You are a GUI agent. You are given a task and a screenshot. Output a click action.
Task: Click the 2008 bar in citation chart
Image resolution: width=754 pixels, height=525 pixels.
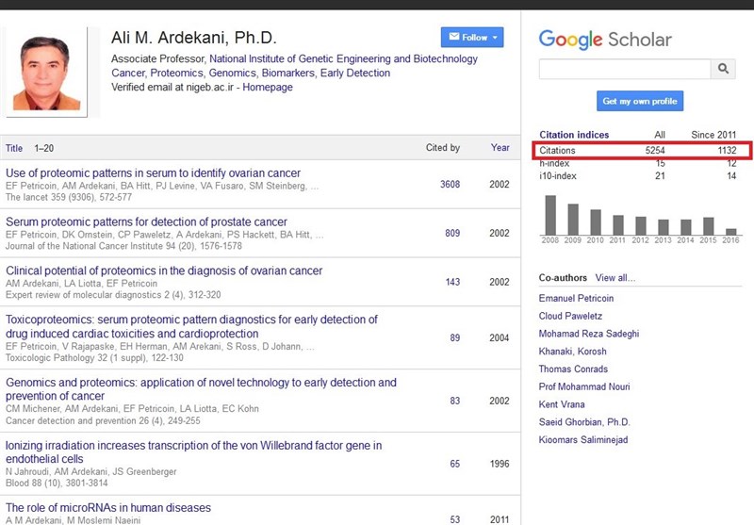point(550,215)
